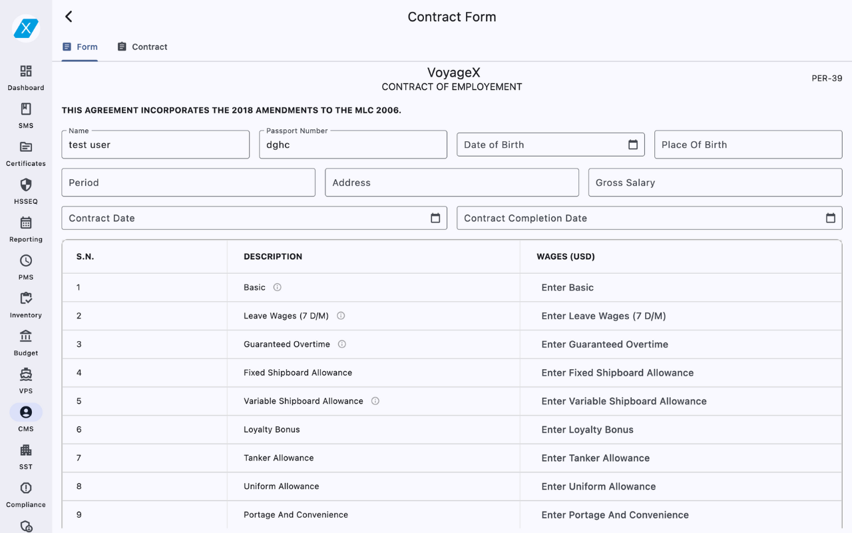Open the HSSEQ shield icon
This screenshot has height=533, width=852.
point(26,185)
